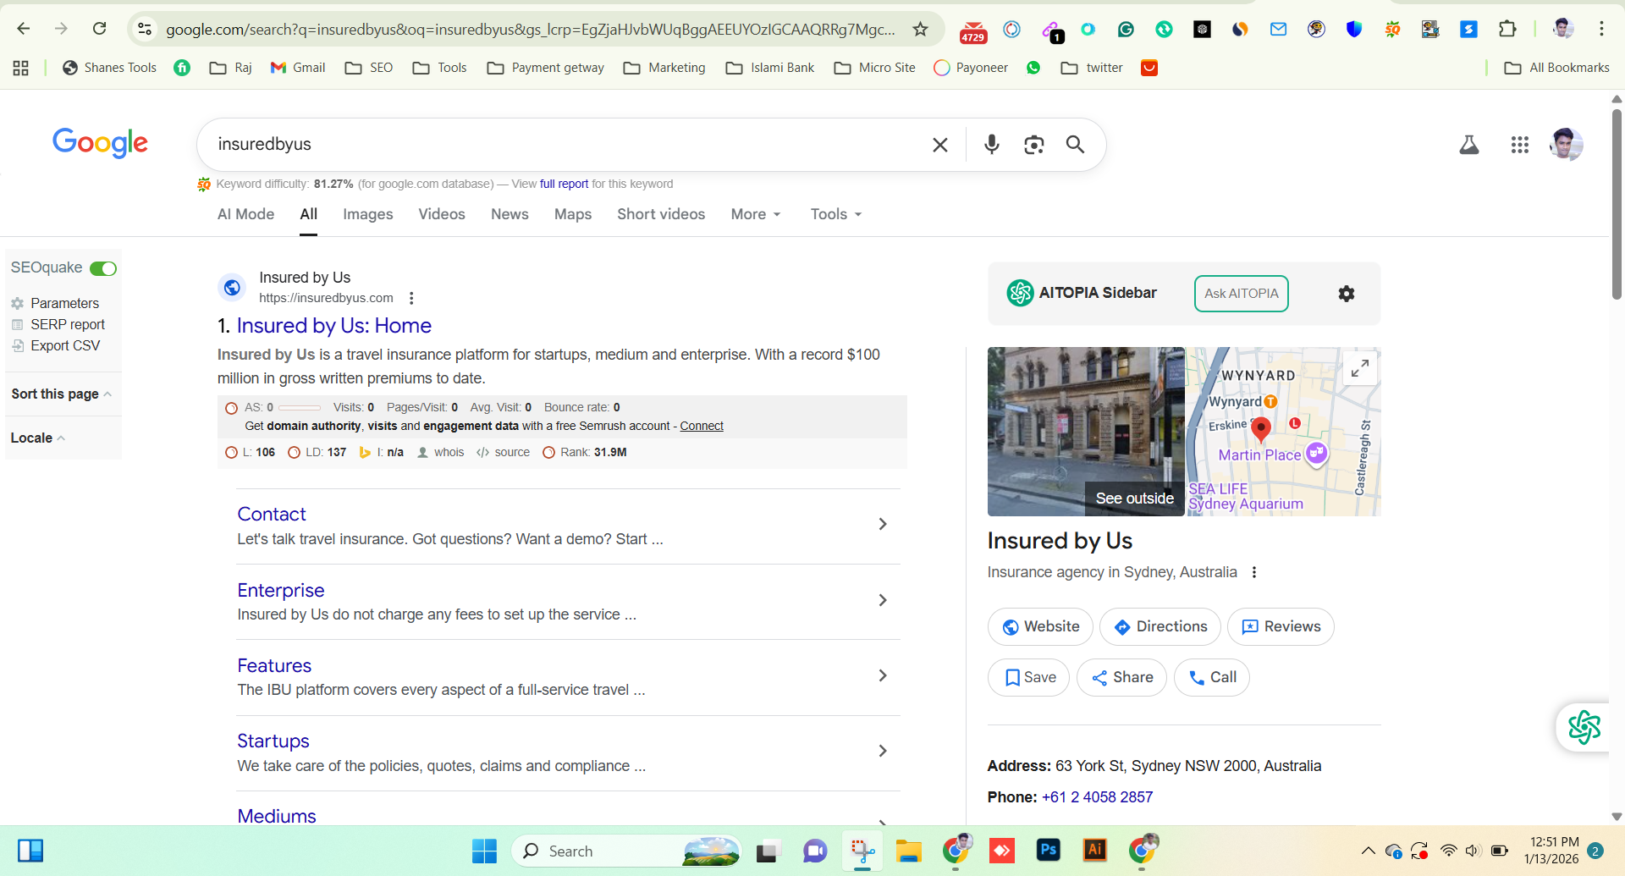1625x876 pixels.
Task: Expand the Contact sitelink chevron
Action: (883, 524)
